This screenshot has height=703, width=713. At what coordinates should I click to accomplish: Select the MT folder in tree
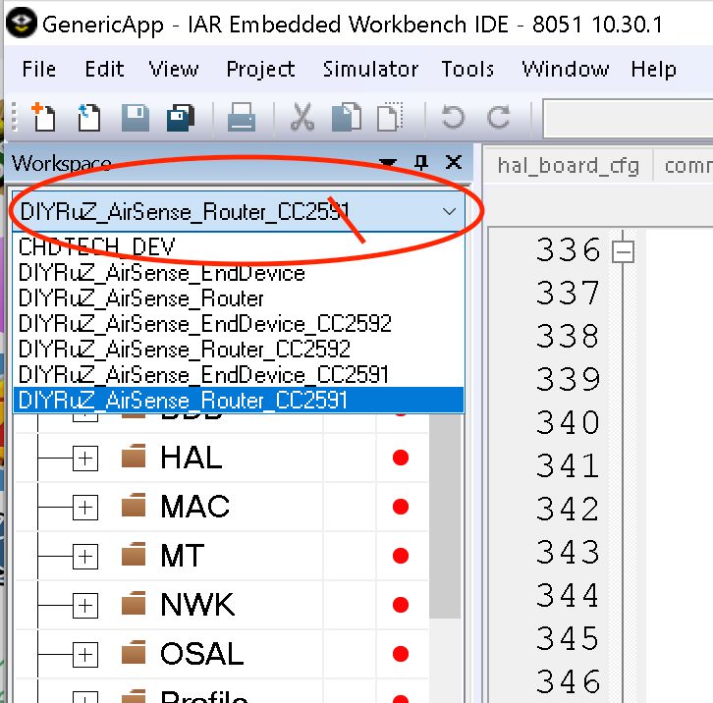click(183, 556)
